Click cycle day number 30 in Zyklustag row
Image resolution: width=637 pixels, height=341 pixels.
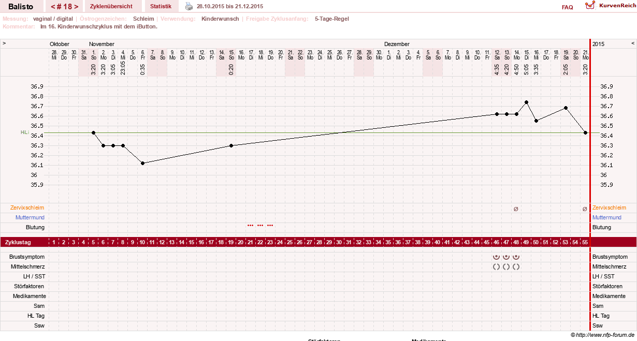click(x=339, y=242)
